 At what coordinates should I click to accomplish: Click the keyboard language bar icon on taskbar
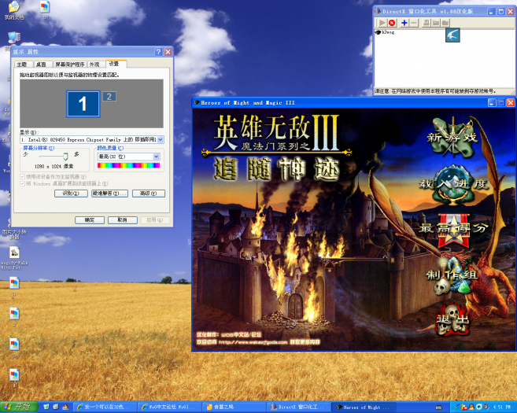coord(438,407)
